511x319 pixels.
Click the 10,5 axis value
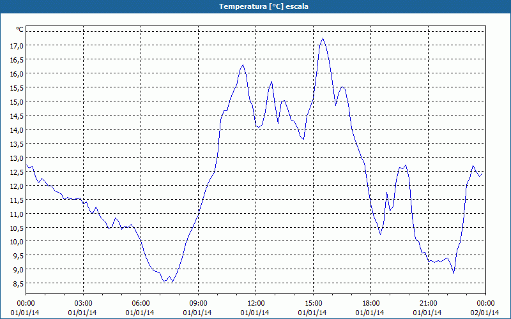click(x=17, y=228)
